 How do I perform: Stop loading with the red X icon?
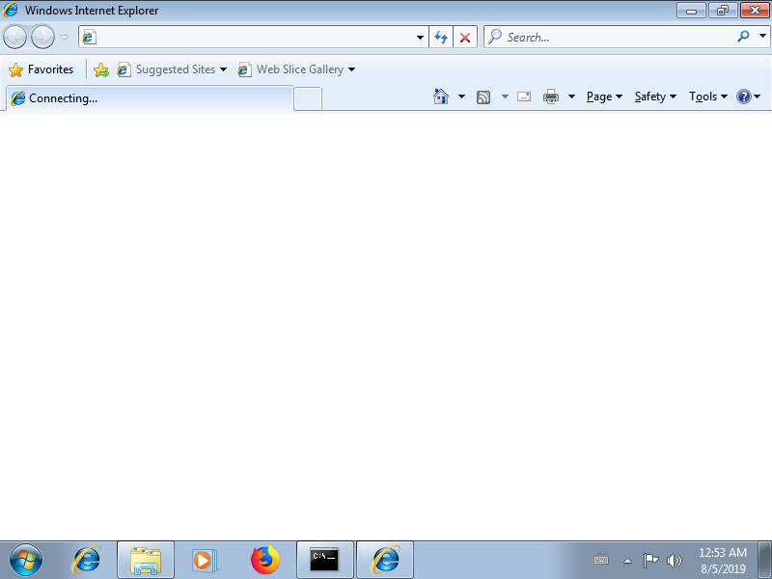[465, 38]
